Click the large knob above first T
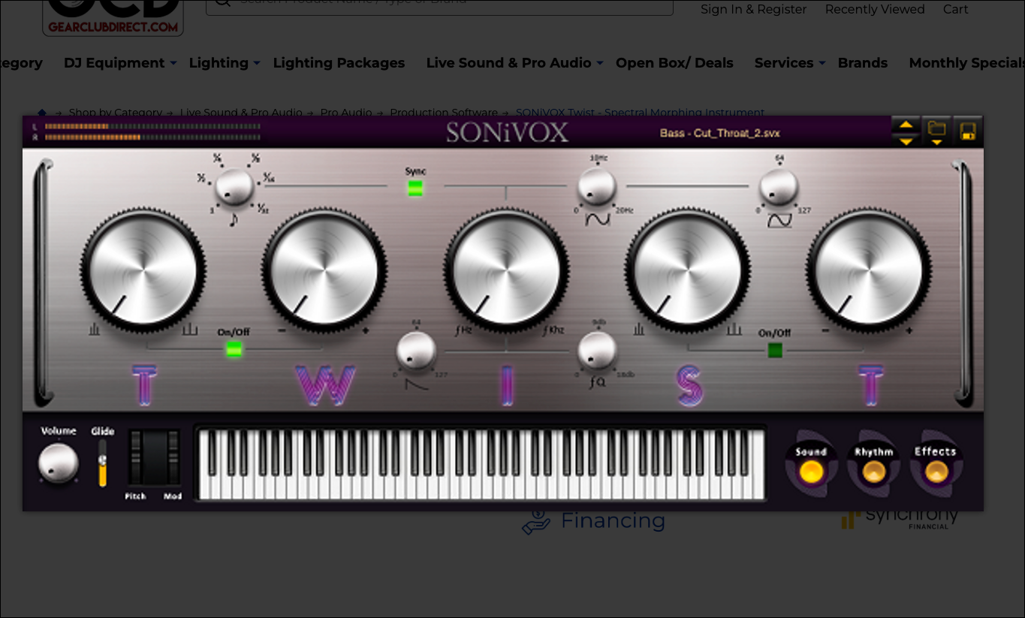This screenshot has width=1025, height=618. point(143,270)
